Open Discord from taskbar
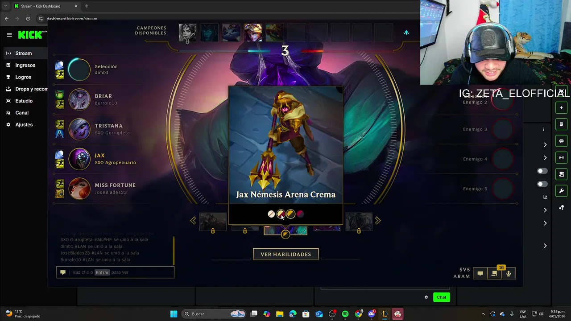 click(371, 314)
